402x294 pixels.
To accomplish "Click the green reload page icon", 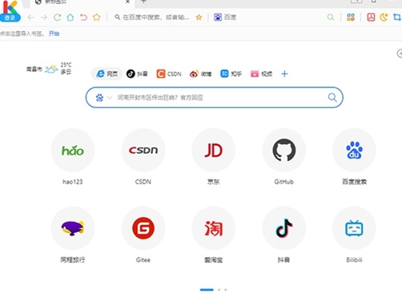I will 57,18.
